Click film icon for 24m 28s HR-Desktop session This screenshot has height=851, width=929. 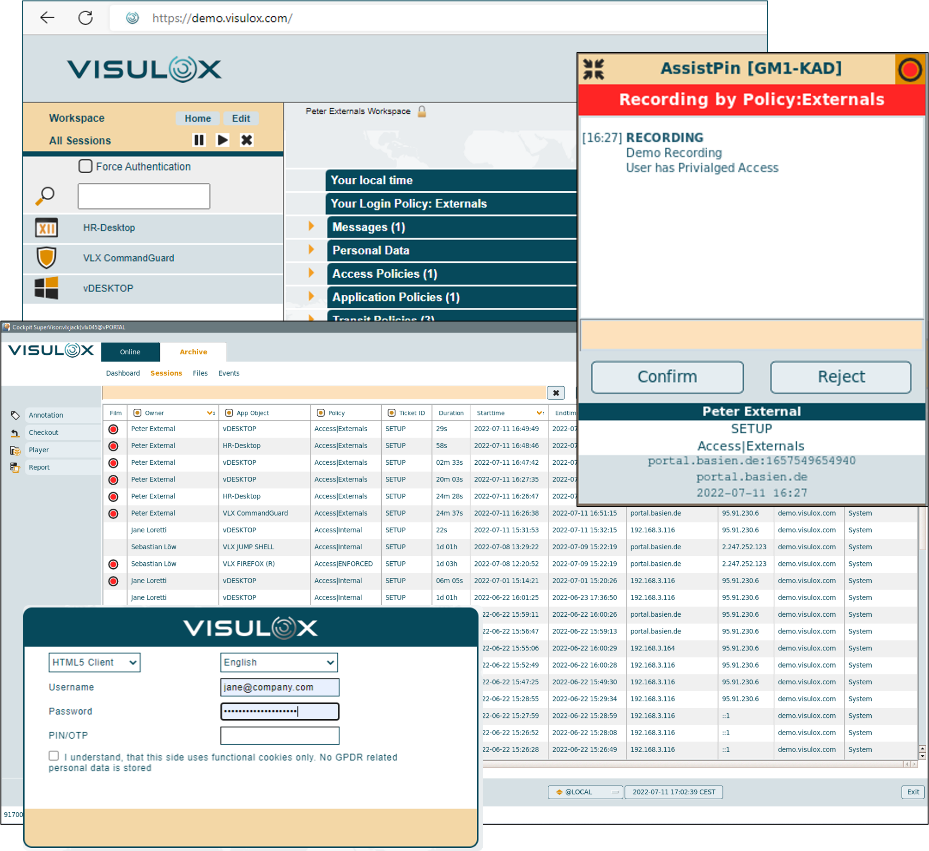point(113,497)
